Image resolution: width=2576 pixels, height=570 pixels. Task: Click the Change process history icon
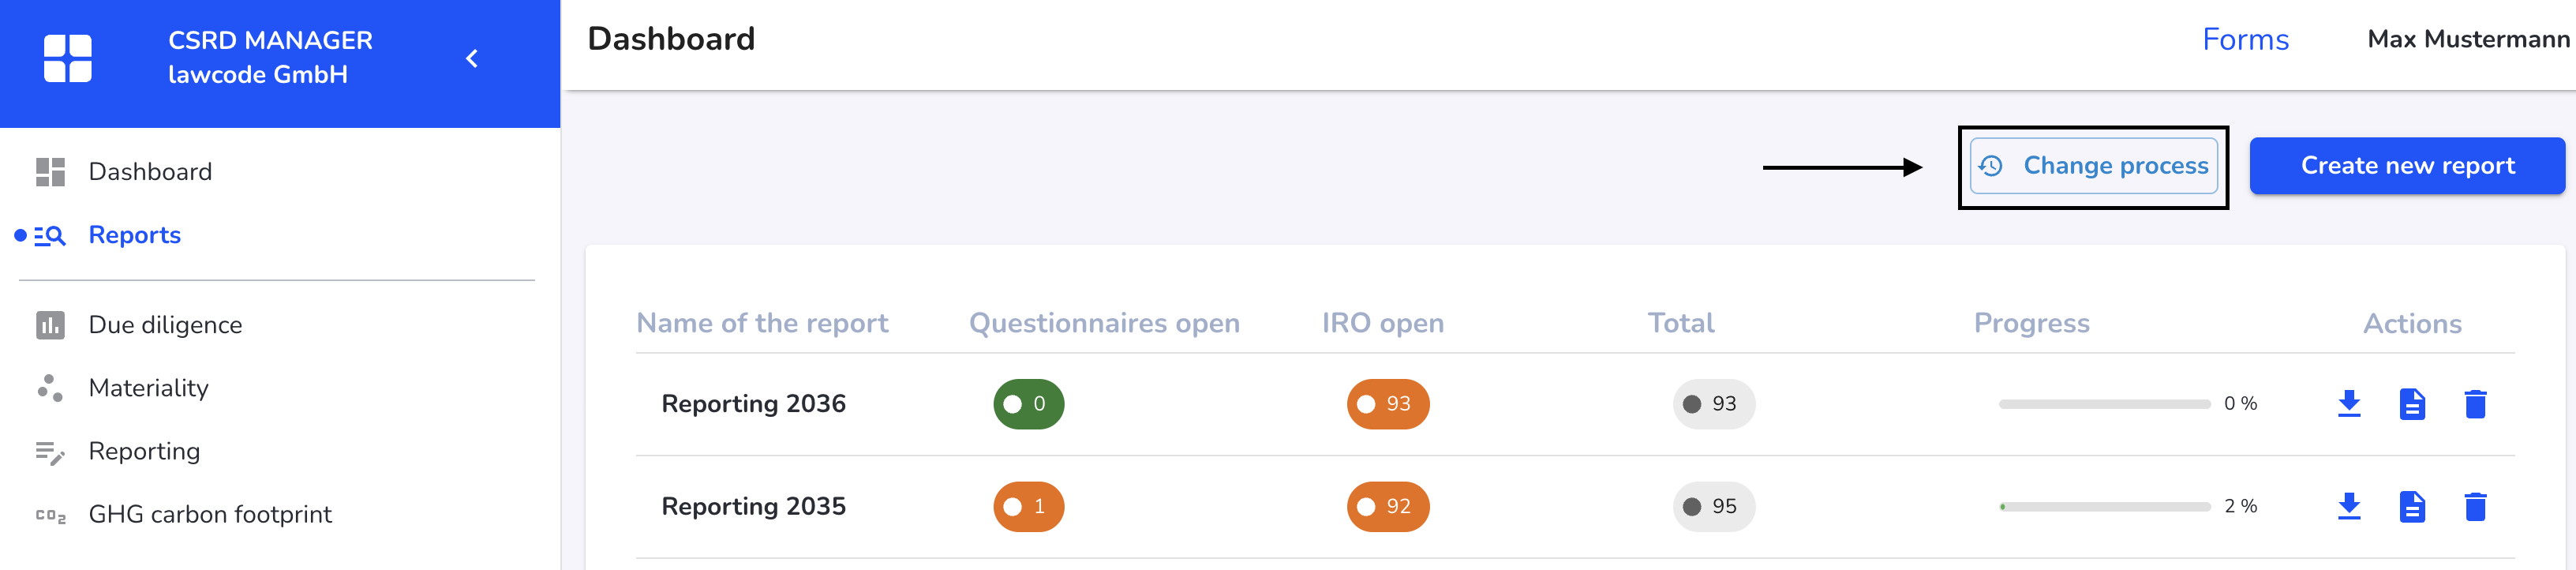[1991, 166]
